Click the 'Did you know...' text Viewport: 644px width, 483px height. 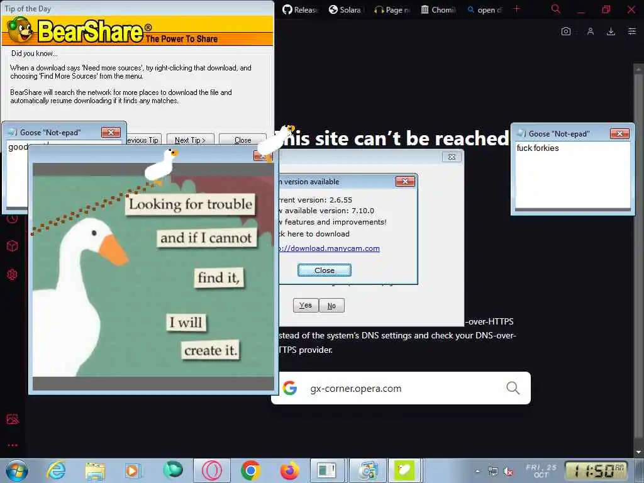(35, 53)
